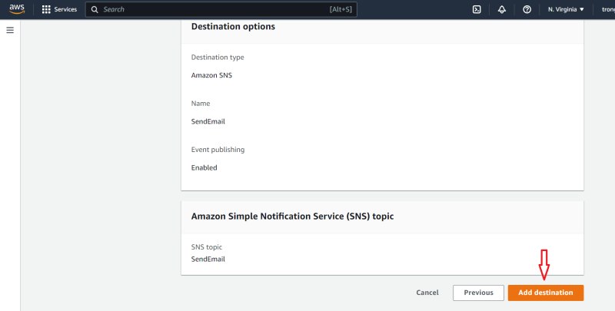Click the Destination type label
Image resolution: width=615 pixels, height=311 pixels.
(x=218, y=57)
